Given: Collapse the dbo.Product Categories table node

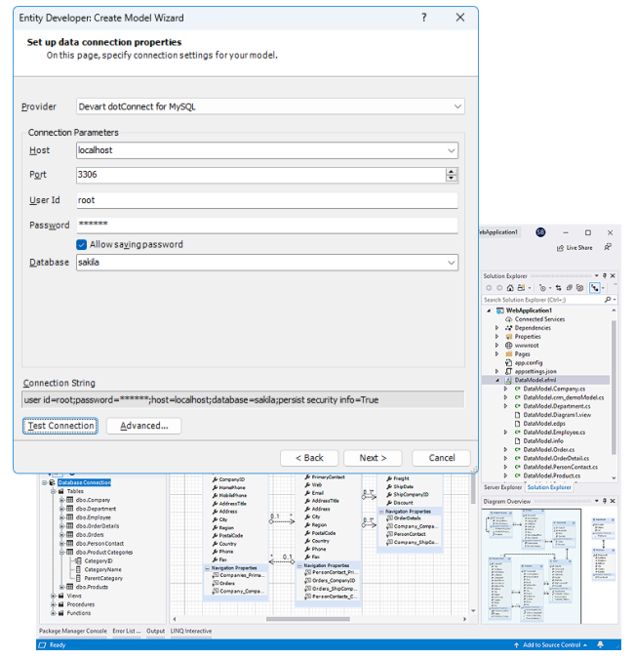Looking at the screenshot, I should coord(61,553).
